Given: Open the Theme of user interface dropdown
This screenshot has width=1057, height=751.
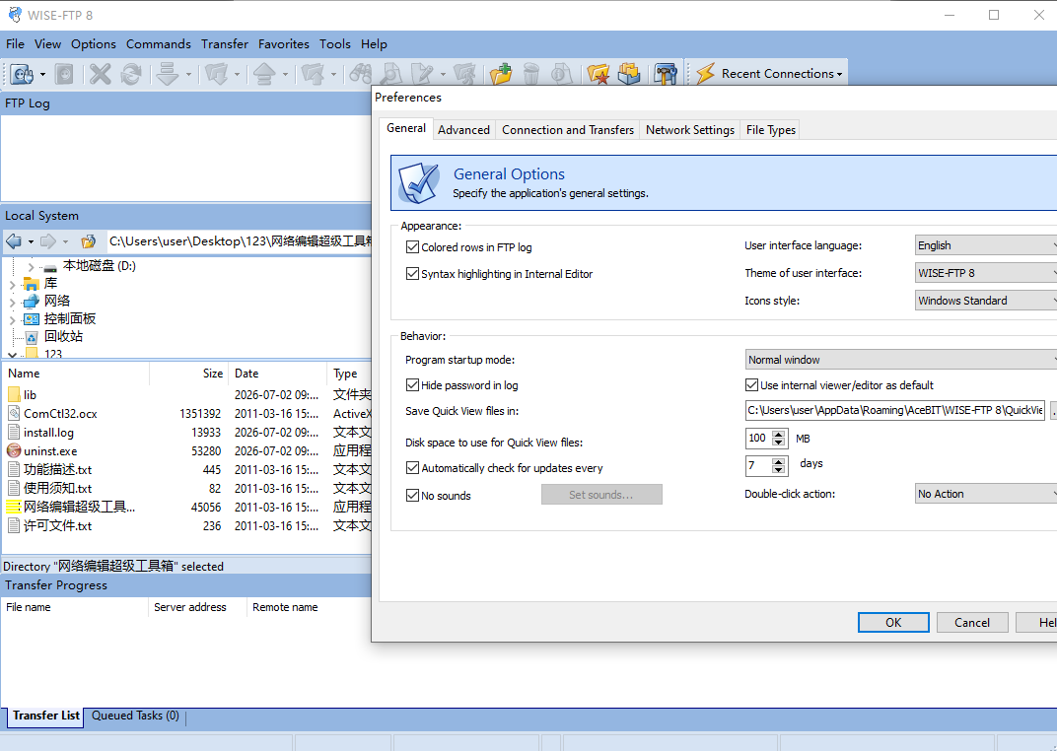Looking at the screenshot, I should coord(986,273).
